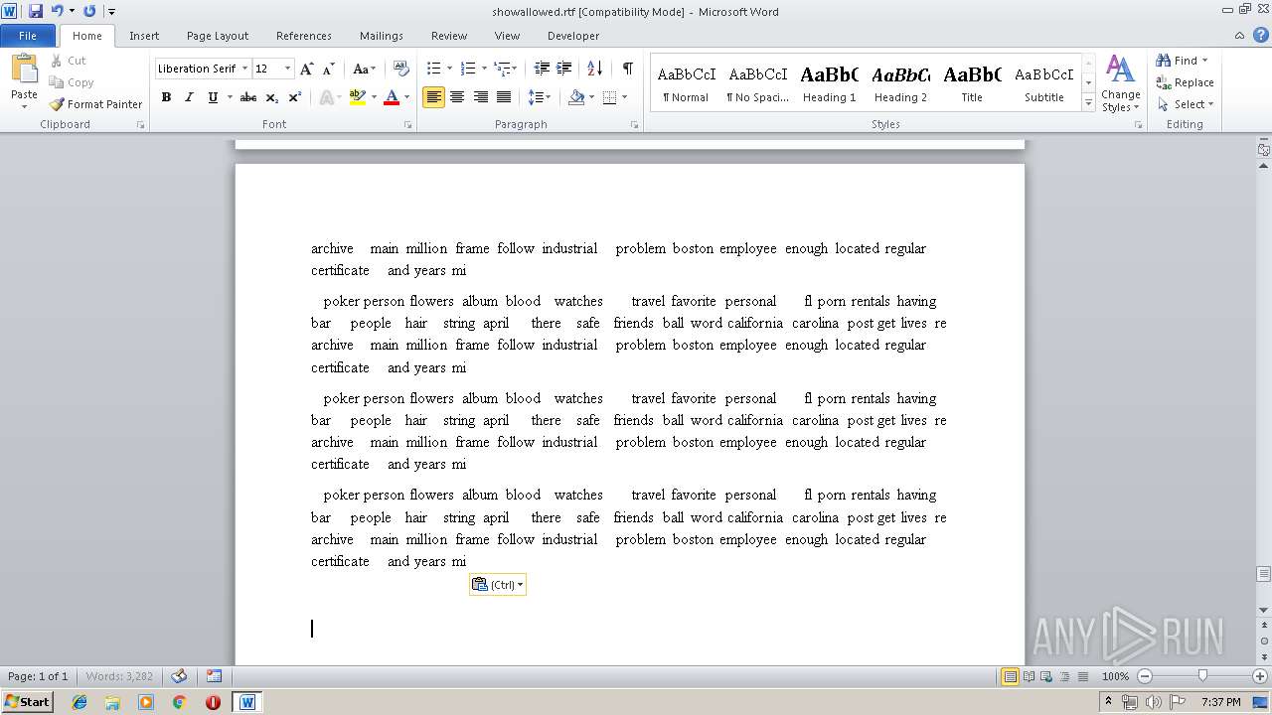This screenshot has height=715, width=1272.
Task: Open the Line Spacing dropdown
Action: [540, 97]
